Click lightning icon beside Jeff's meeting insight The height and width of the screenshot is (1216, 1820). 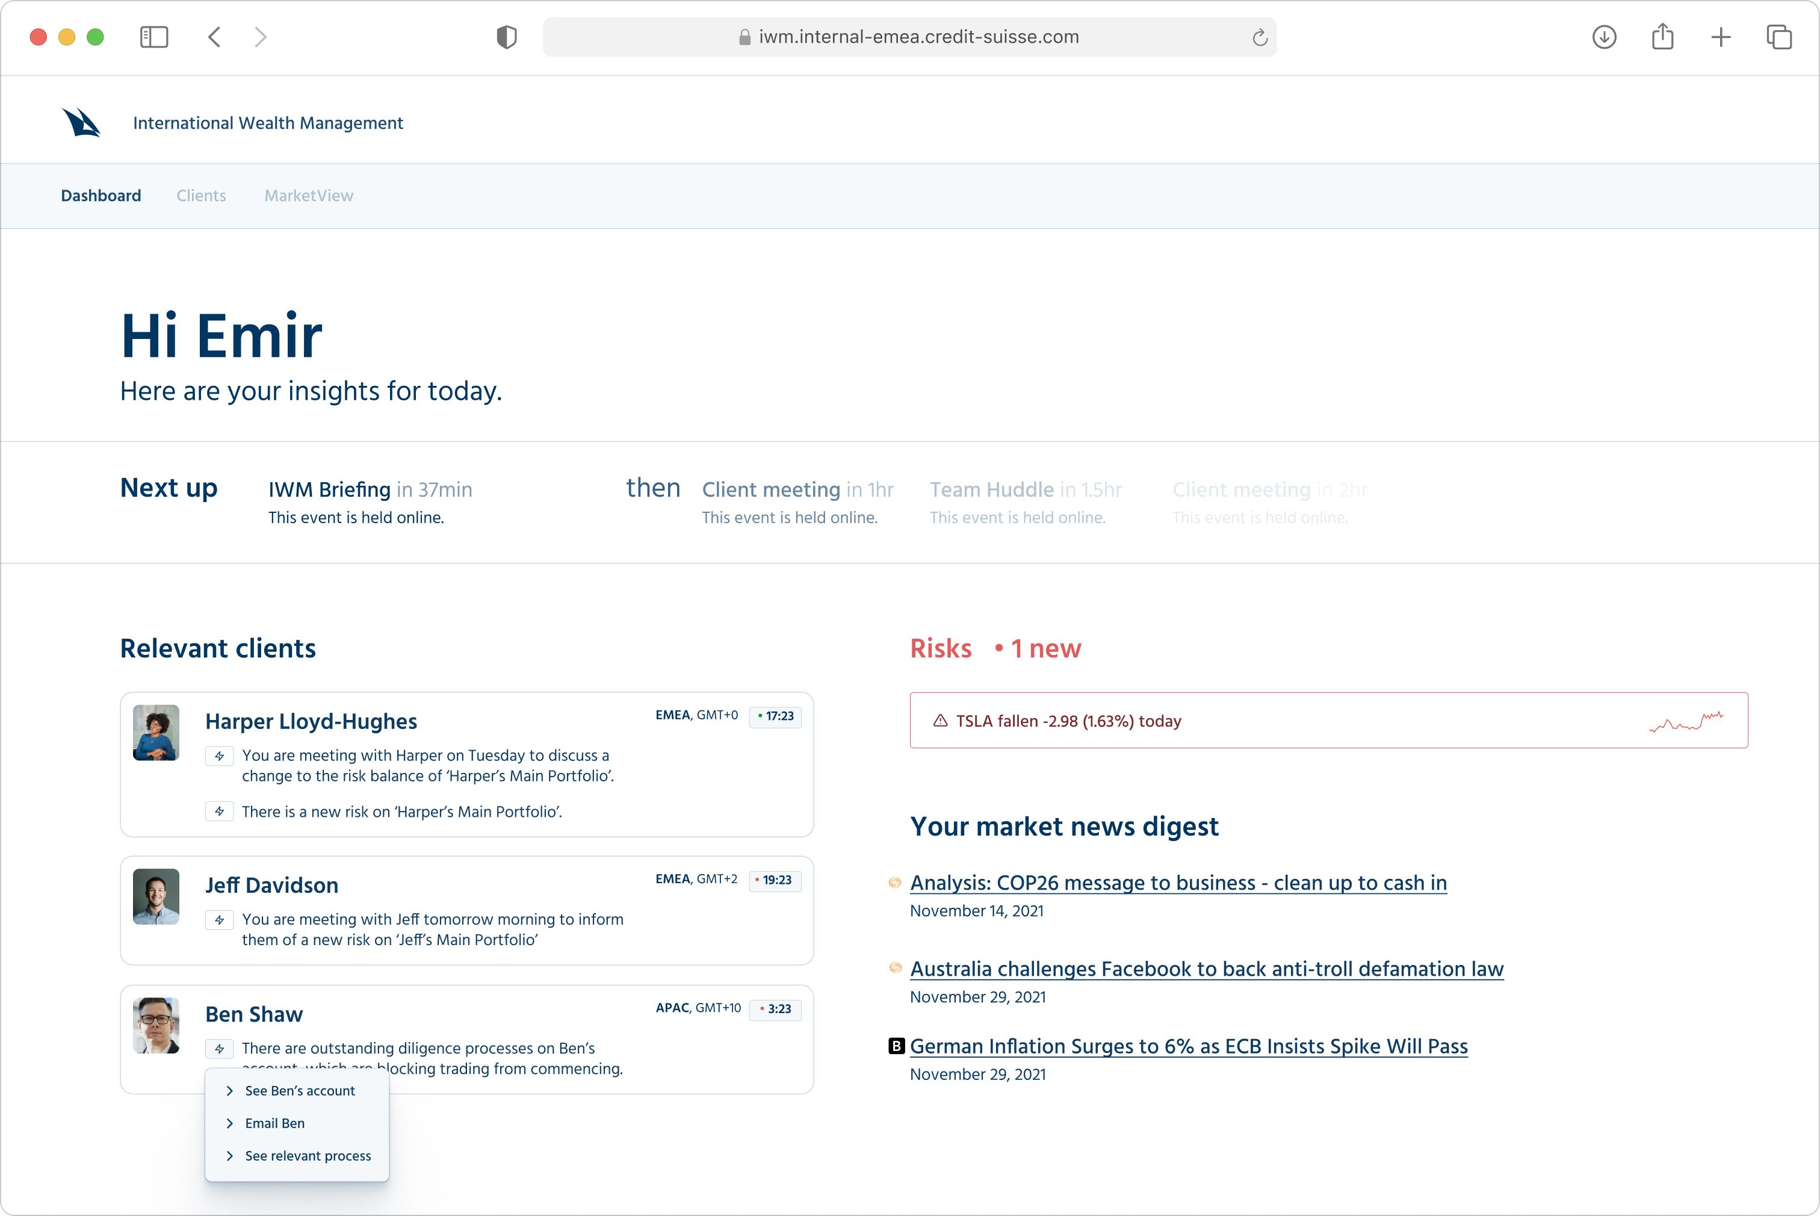tap(219, 920)
